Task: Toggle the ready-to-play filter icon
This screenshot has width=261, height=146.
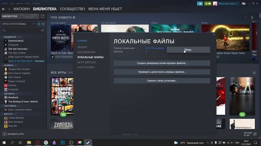Action: [43, 24]
